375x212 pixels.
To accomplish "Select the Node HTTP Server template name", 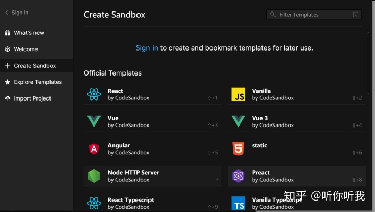I will [133, 173].
